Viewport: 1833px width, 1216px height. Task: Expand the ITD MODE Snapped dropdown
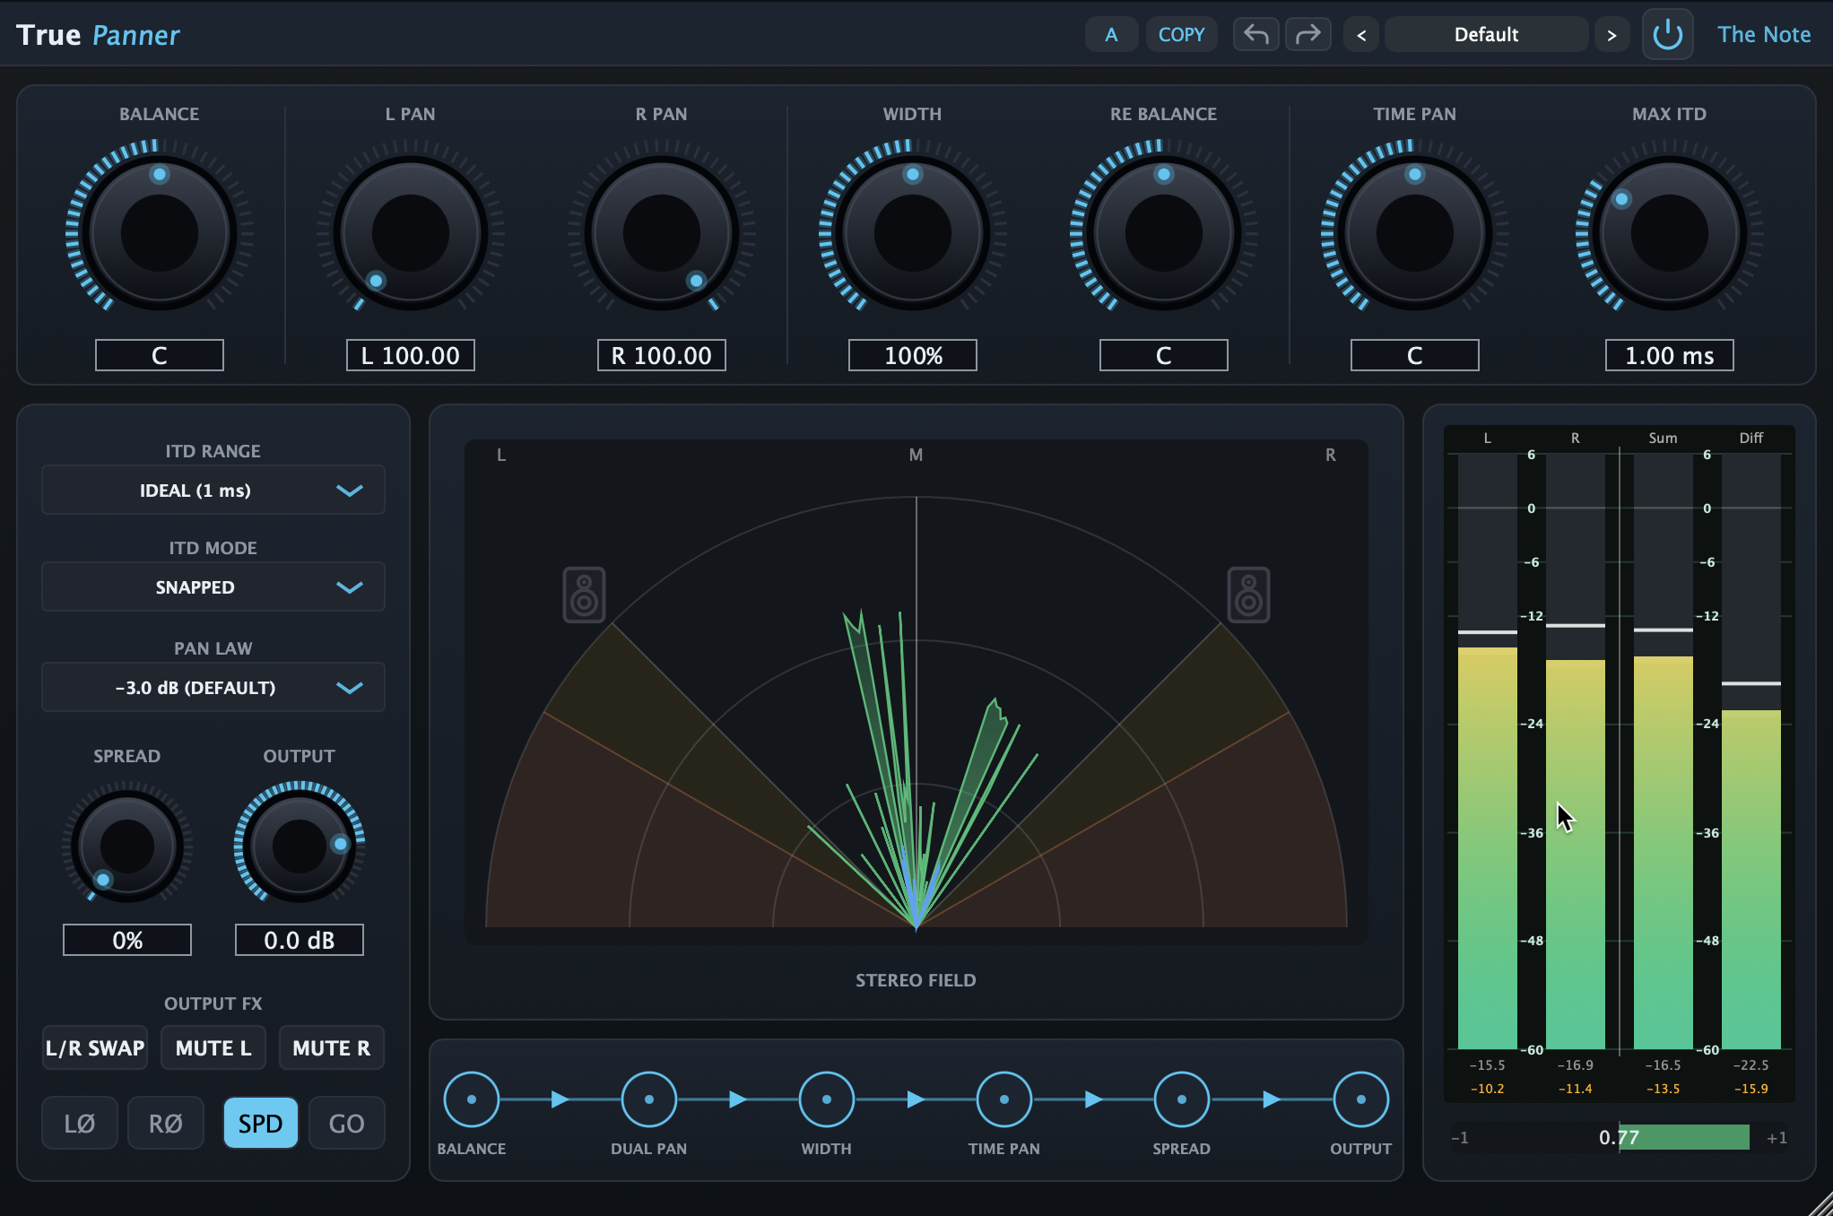click(213, 586)
